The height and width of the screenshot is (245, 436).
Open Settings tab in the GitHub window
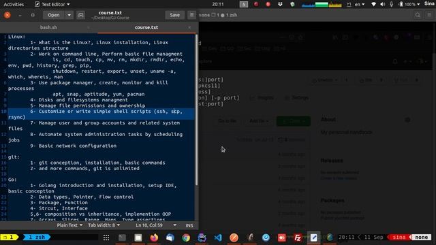click(296, 98)
